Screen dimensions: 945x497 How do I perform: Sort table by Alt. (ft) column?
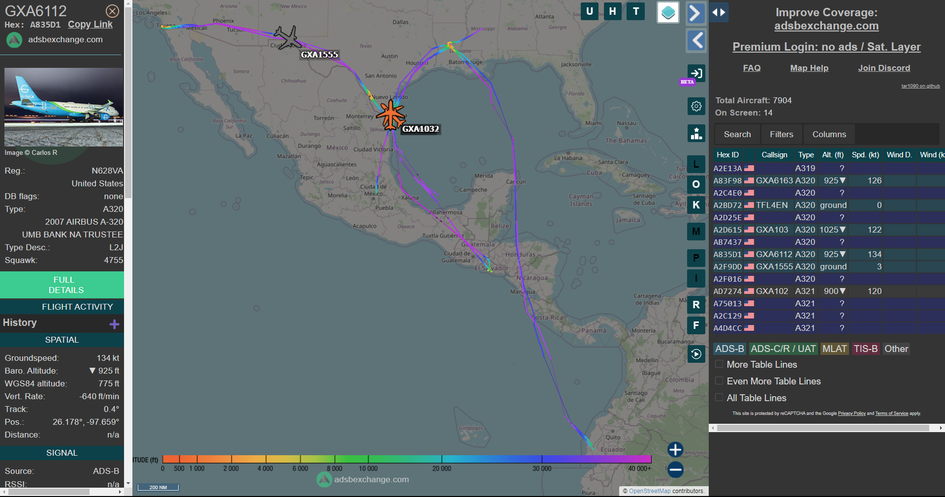833,155
